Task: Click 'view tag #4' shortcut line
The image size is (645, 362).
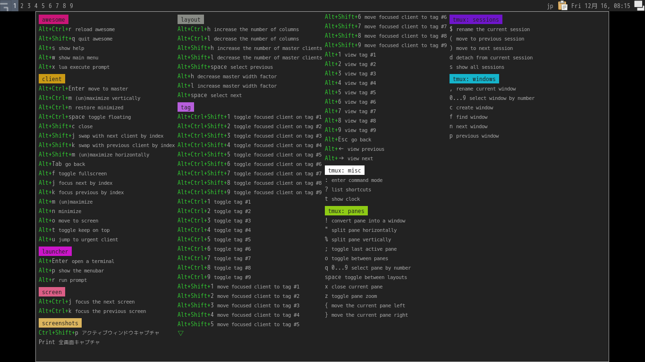Action: (x=350, y=83)
